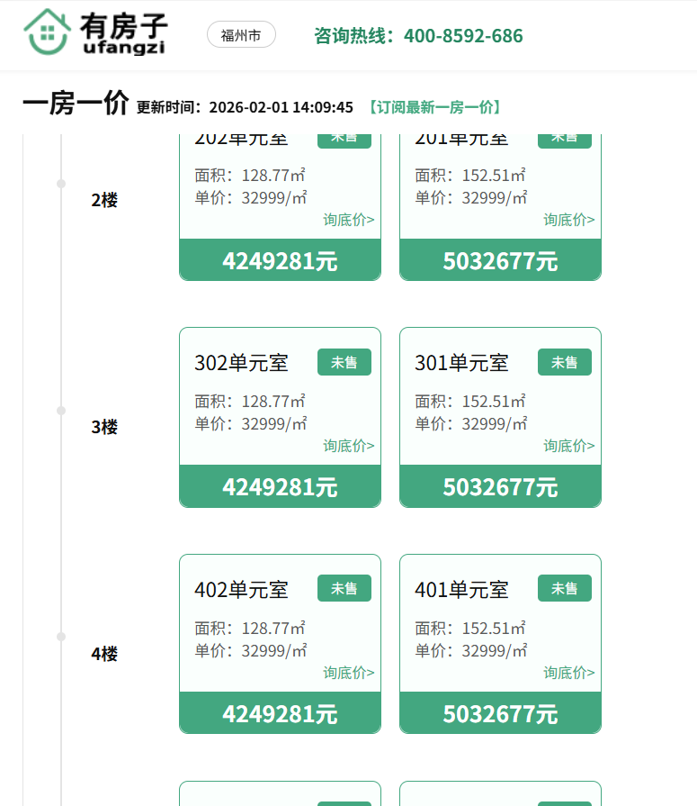The height and width of the screenshot is (806, 697).
Task: Subscribe via 订阅最新一房一价 link
Action: tap(433, 107)
